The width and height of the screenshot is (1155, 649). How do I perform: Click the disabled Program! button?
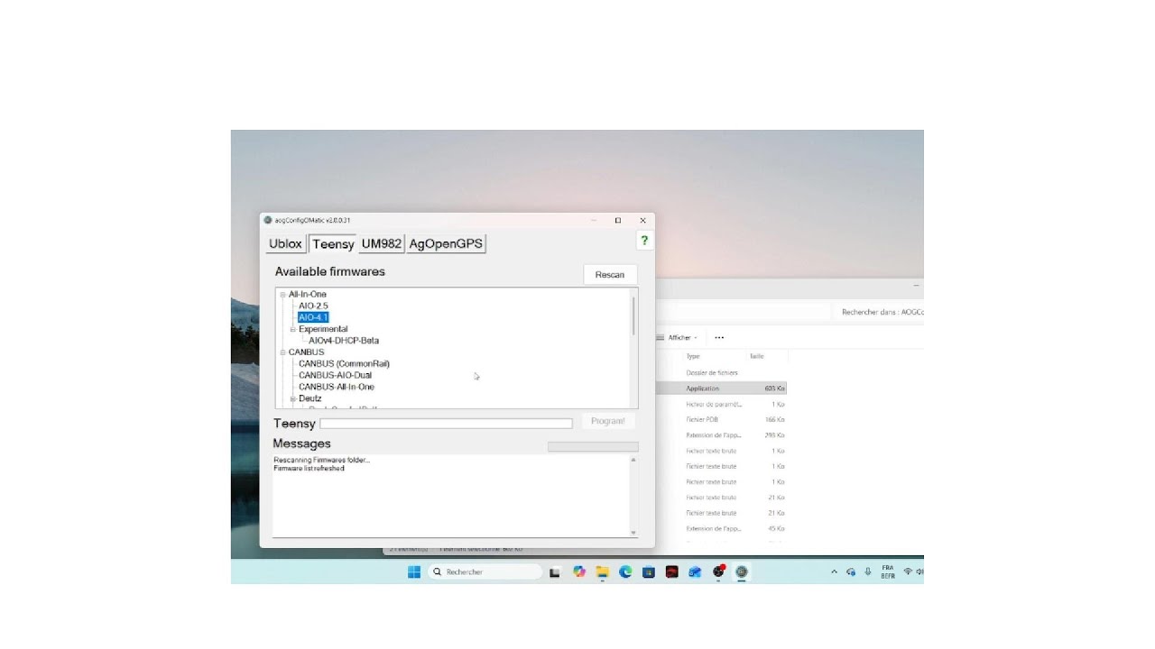coord(608,421)
